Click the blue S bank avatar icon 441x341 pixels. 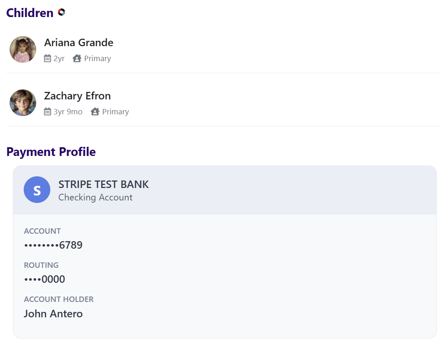[37, 190]
